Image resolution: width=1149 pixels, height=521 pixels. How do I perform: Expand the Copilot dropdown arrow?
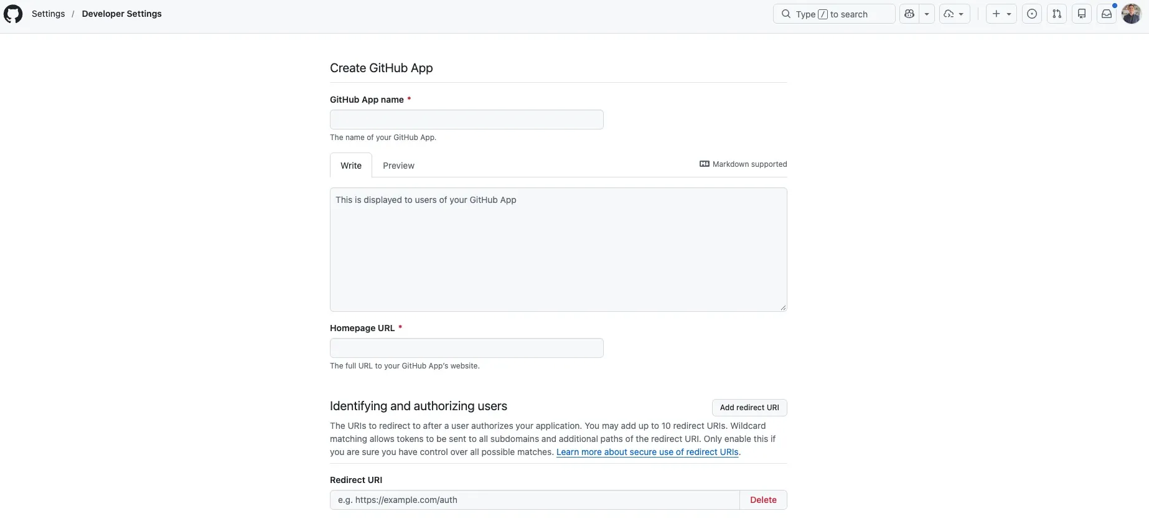click(x=927, y=14)
